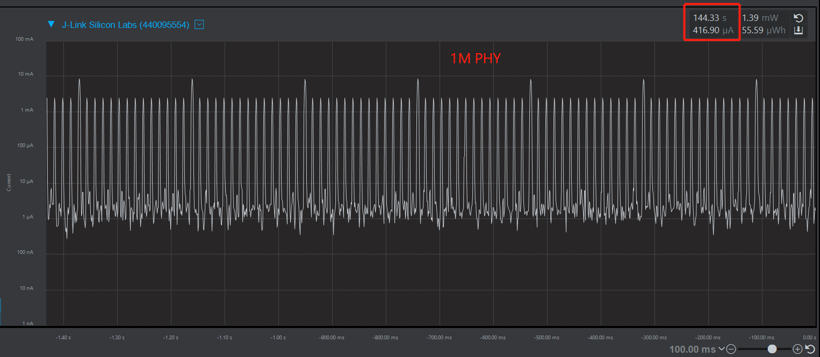The width and height of the screenshot is (820, 357).
Task: Click the 144.33 s elapsed time readout
Action: click(710, 18)
